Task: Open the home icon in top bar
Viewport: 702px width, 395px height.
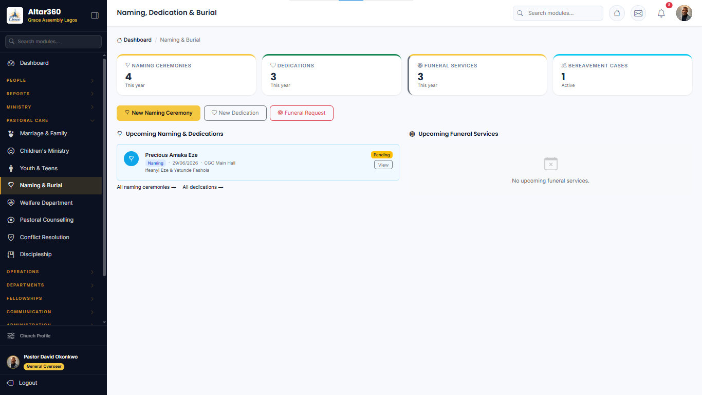Action: [617, 13]
